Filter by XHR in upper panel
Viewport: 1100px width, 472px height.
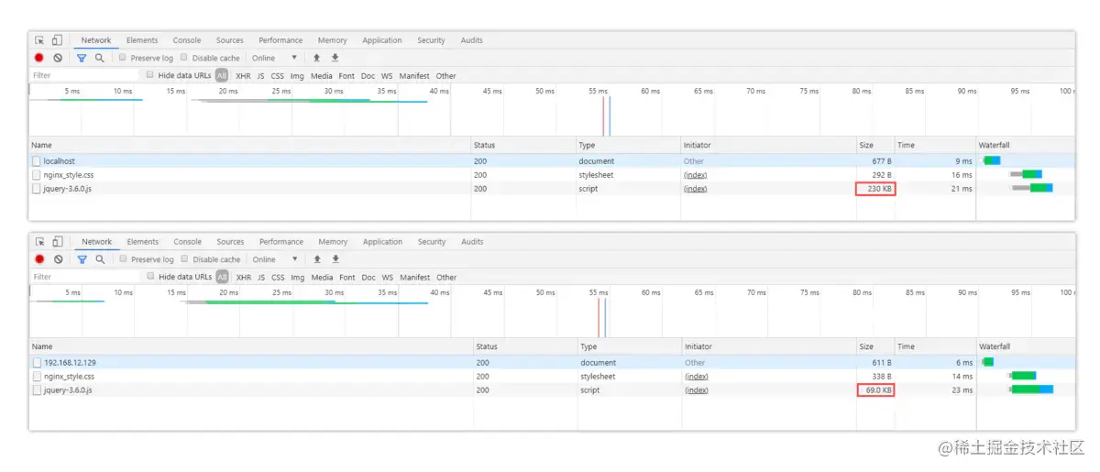coord(243,76)
